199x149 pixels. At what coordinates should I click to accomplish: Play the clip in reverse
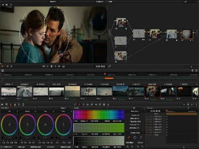[x=48, y=66]
